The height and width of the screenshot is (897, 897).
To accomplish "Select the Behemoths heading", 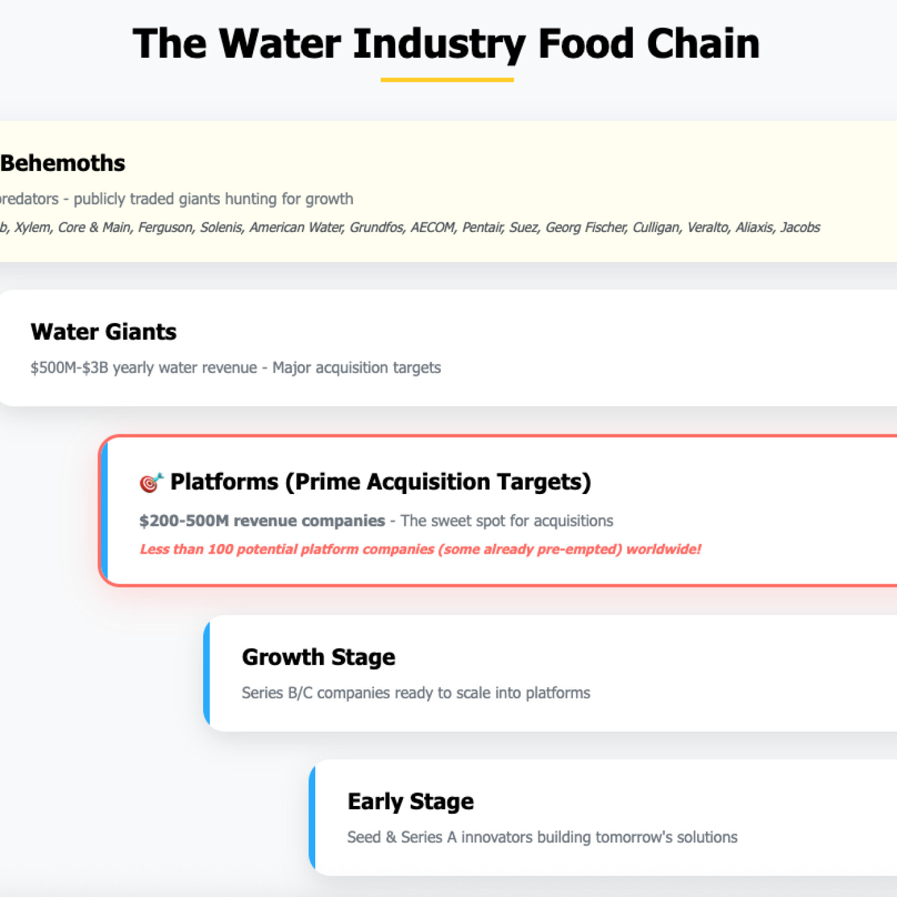I will [63, 163].
